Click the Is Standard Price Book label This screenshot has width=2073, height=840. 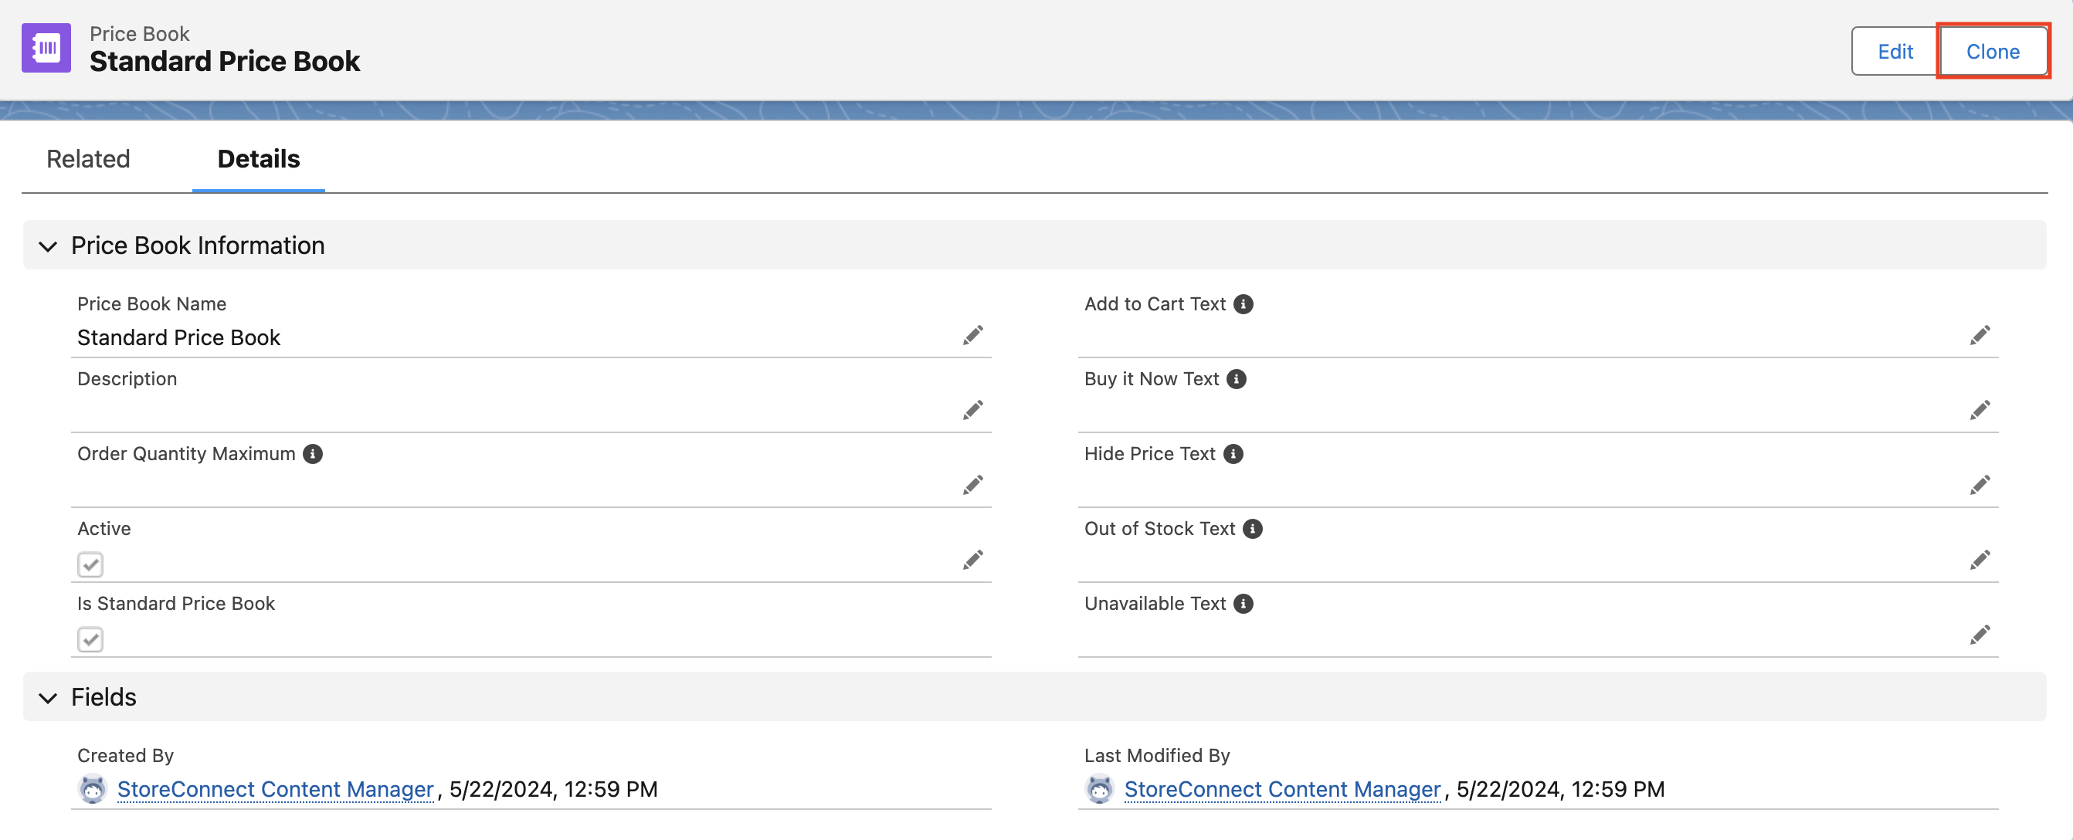coord(175,604)
